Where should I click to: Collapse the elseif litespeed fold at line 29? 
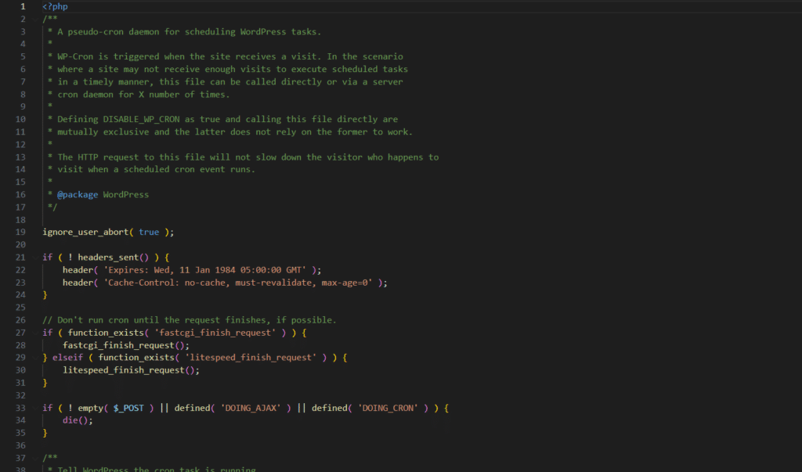(x=35, y=358)
